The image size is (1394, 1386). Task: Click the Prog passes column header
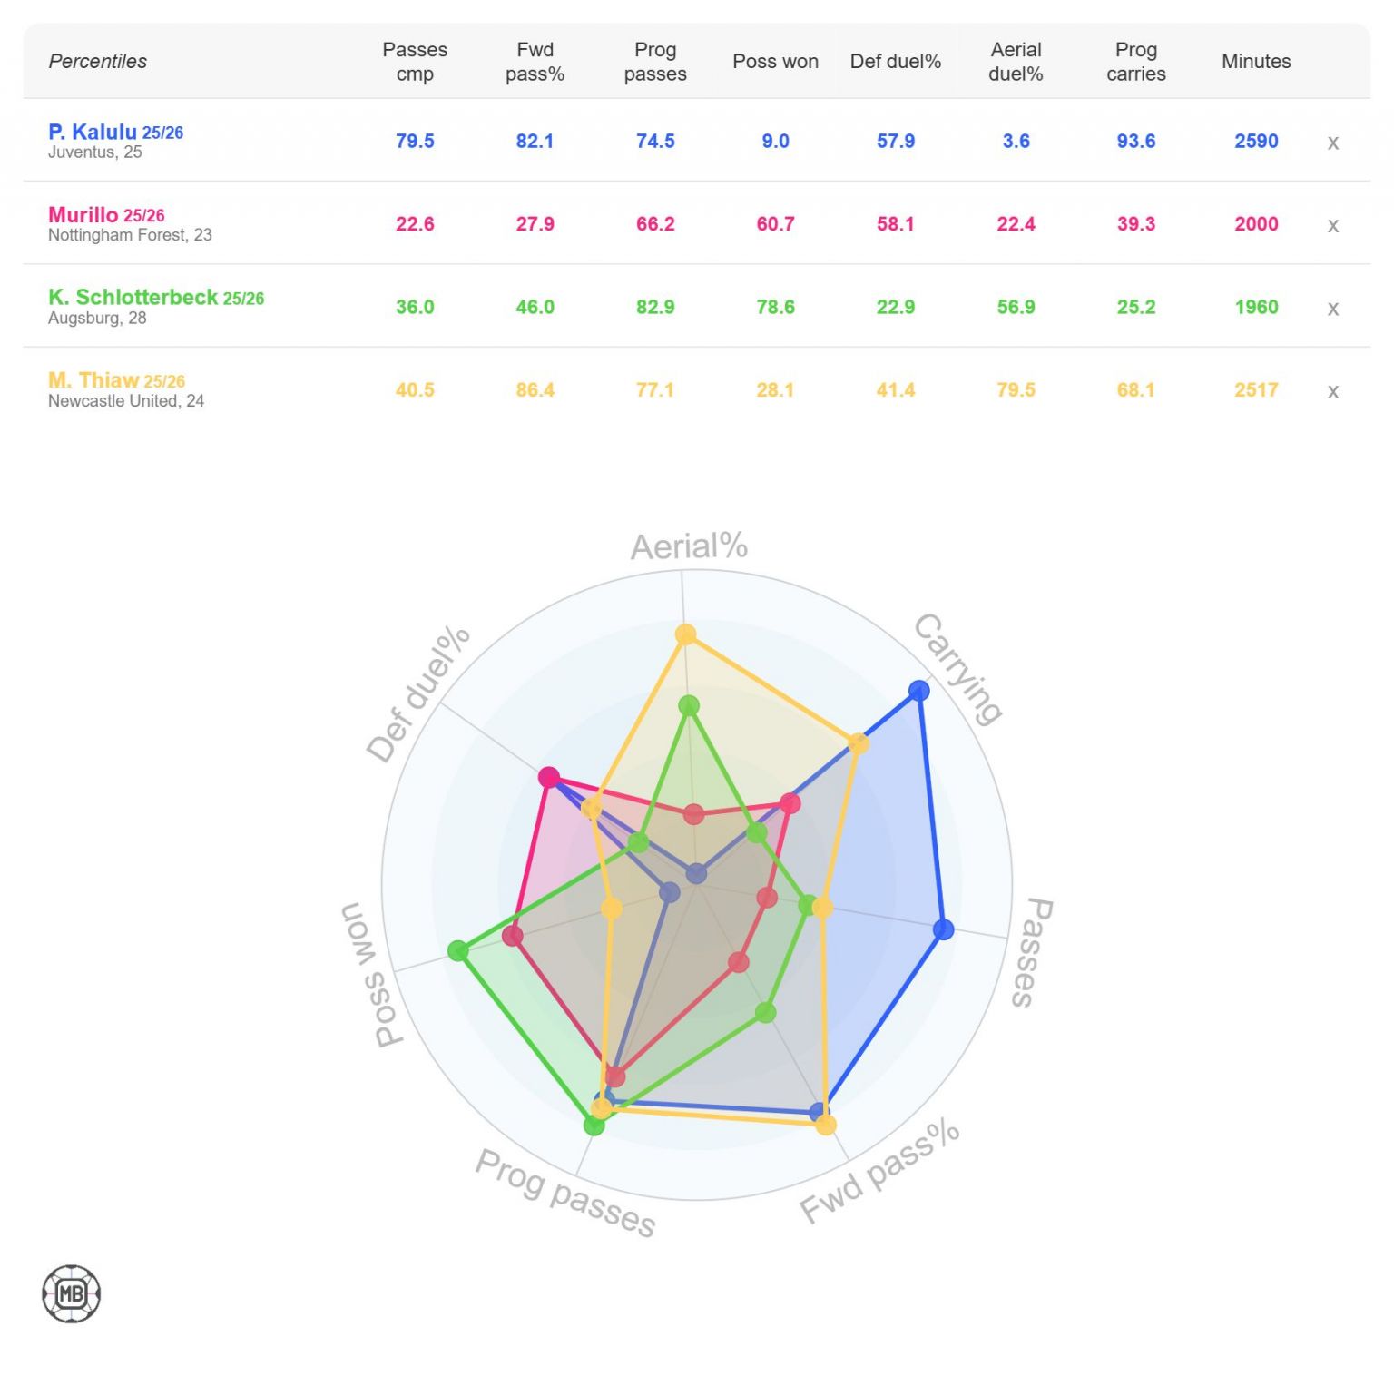pos(655,62)
